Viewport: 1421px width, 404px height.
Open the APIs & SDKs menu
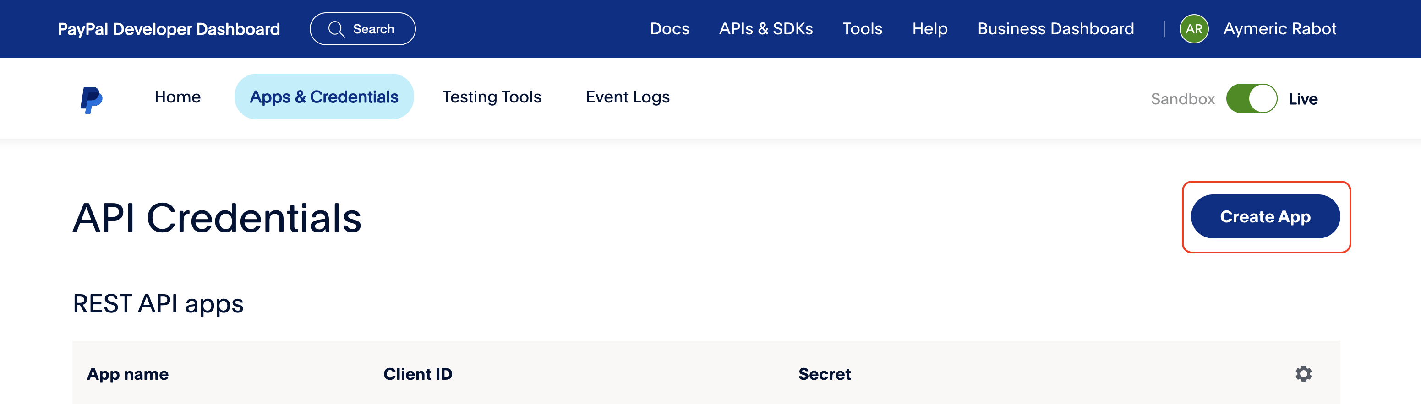pyautogui.click(x=765, y=29)
